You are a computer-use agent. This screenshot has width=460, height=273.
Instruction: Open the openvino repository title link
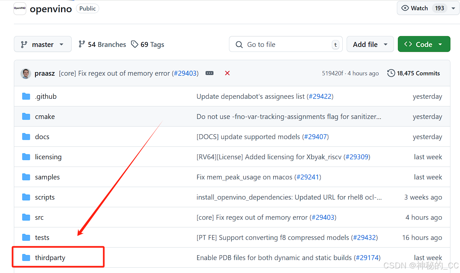click(51, 9)
